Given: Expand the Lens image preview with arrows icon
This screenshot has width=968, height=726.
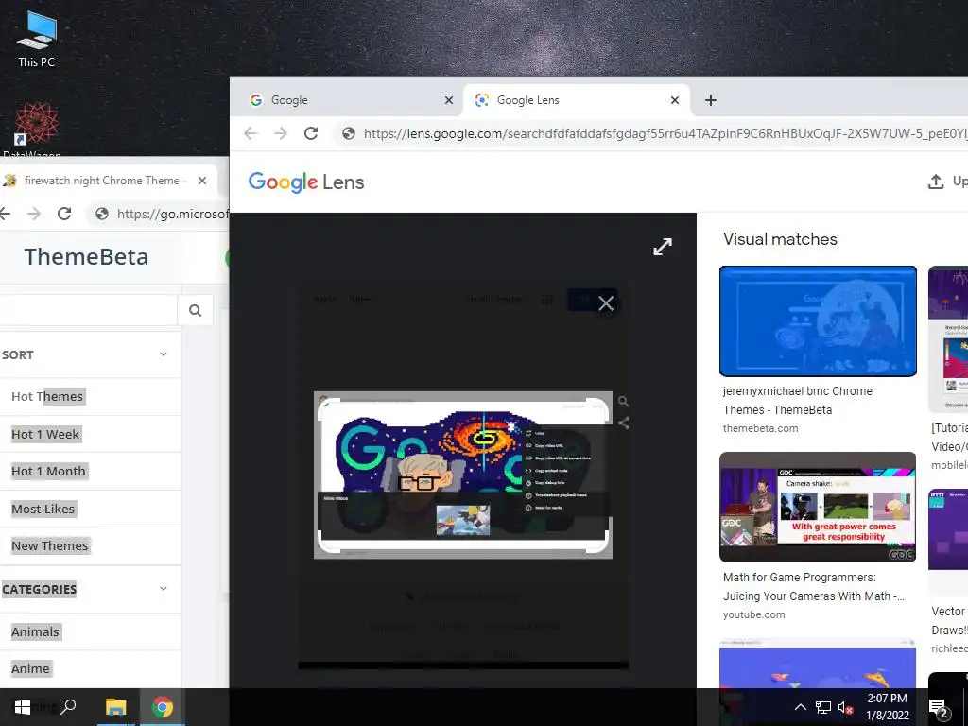Looking at the screenshot, I should point(663,247).
